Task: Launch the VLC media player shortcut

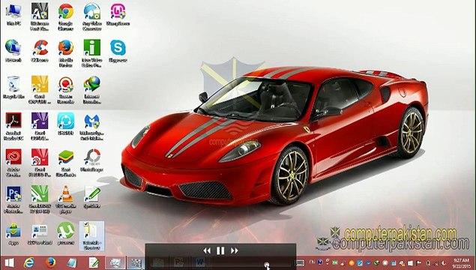Action: point(65,199)
